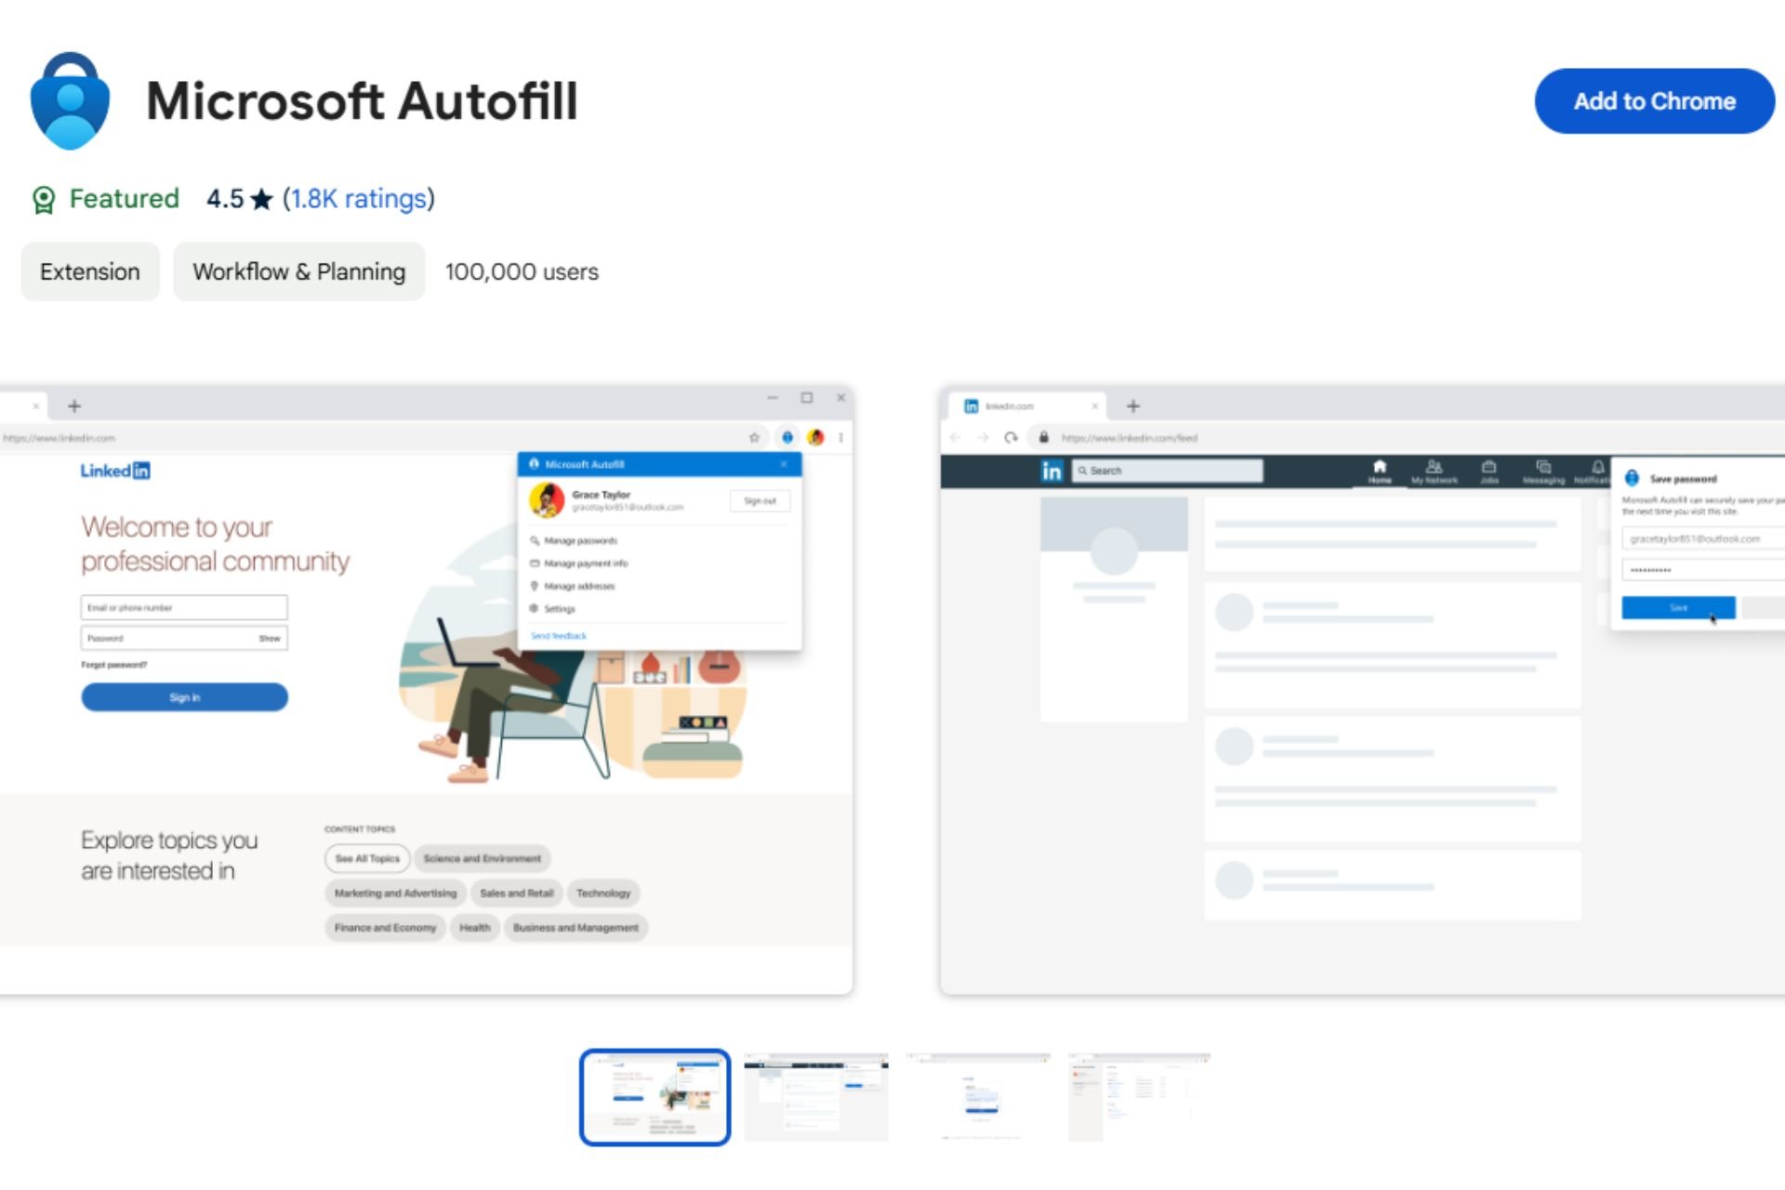Select the Extension category chip
Screen dimensions: 1785x1190
[90, 271]
